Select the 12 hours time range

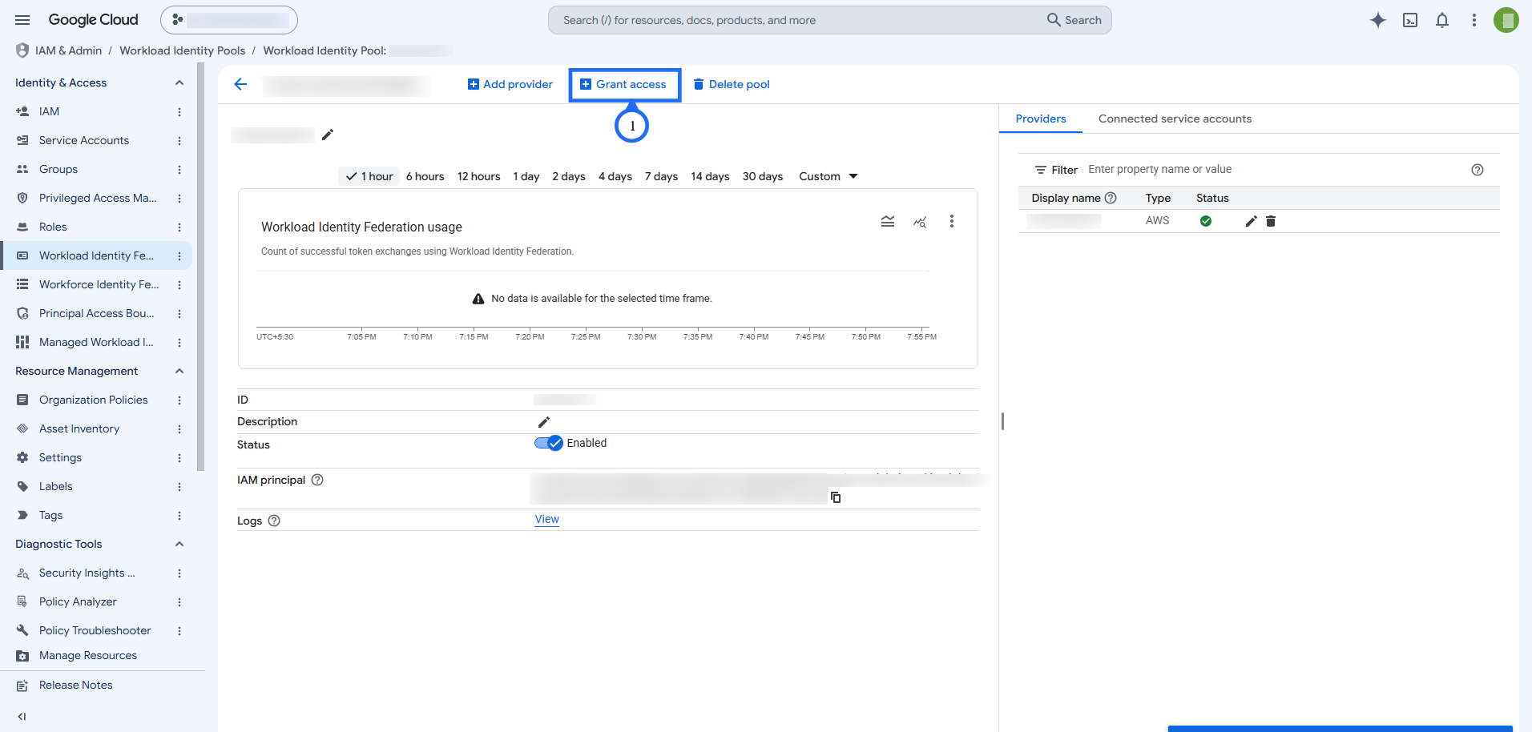[x=479, y=176]
